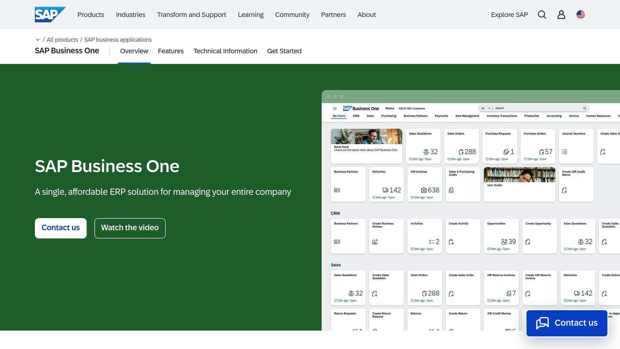Screen dimensions: 620x349
Task: Click the Create A/R Credit Memo document icon
Action: click(x=565, y=190)
